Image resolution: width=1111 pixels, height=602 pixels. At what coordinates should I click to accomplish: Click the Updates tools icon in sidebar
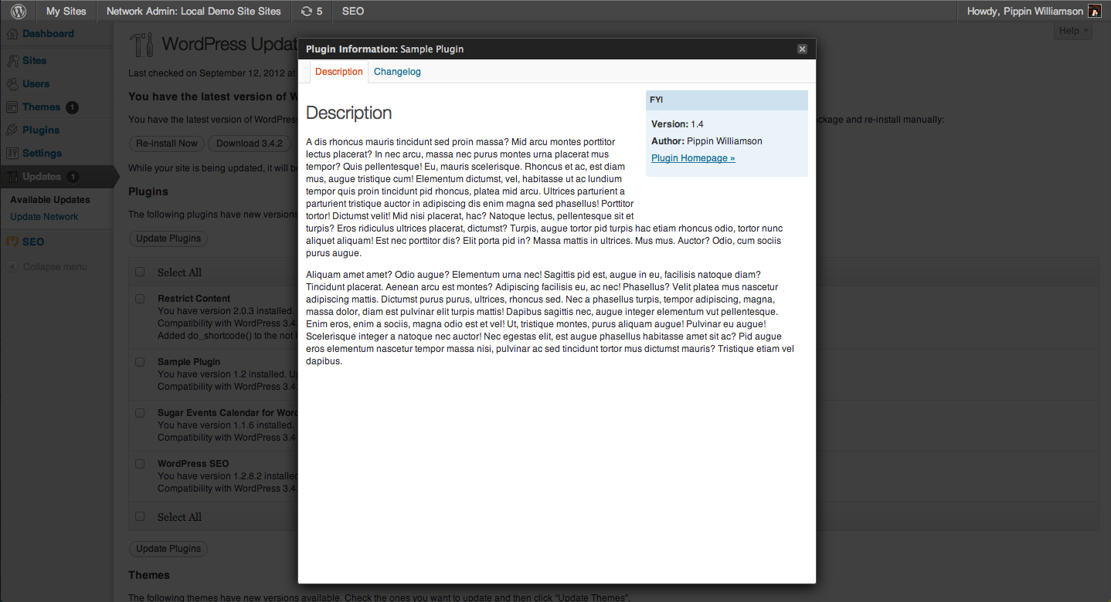12,177
